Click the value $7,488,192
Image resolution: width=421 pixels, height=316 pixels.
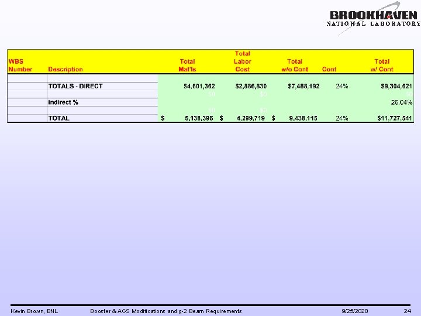[x=303, y=86]
